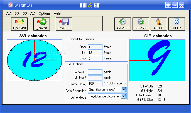Click the 'DitherMode' label
Viewport: 191px width, 113px height.
(x=79, y=97)
